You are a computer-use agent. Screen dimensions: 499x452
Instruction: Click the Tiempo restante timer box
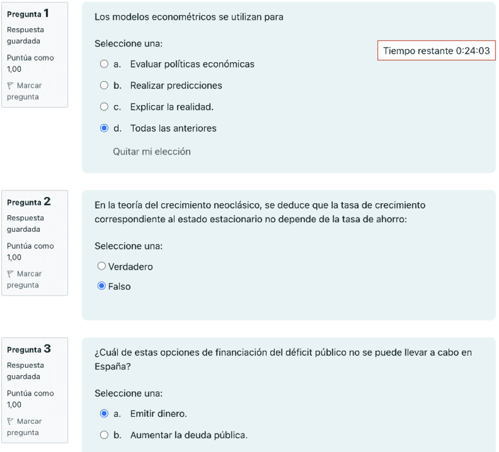(436, 51)
